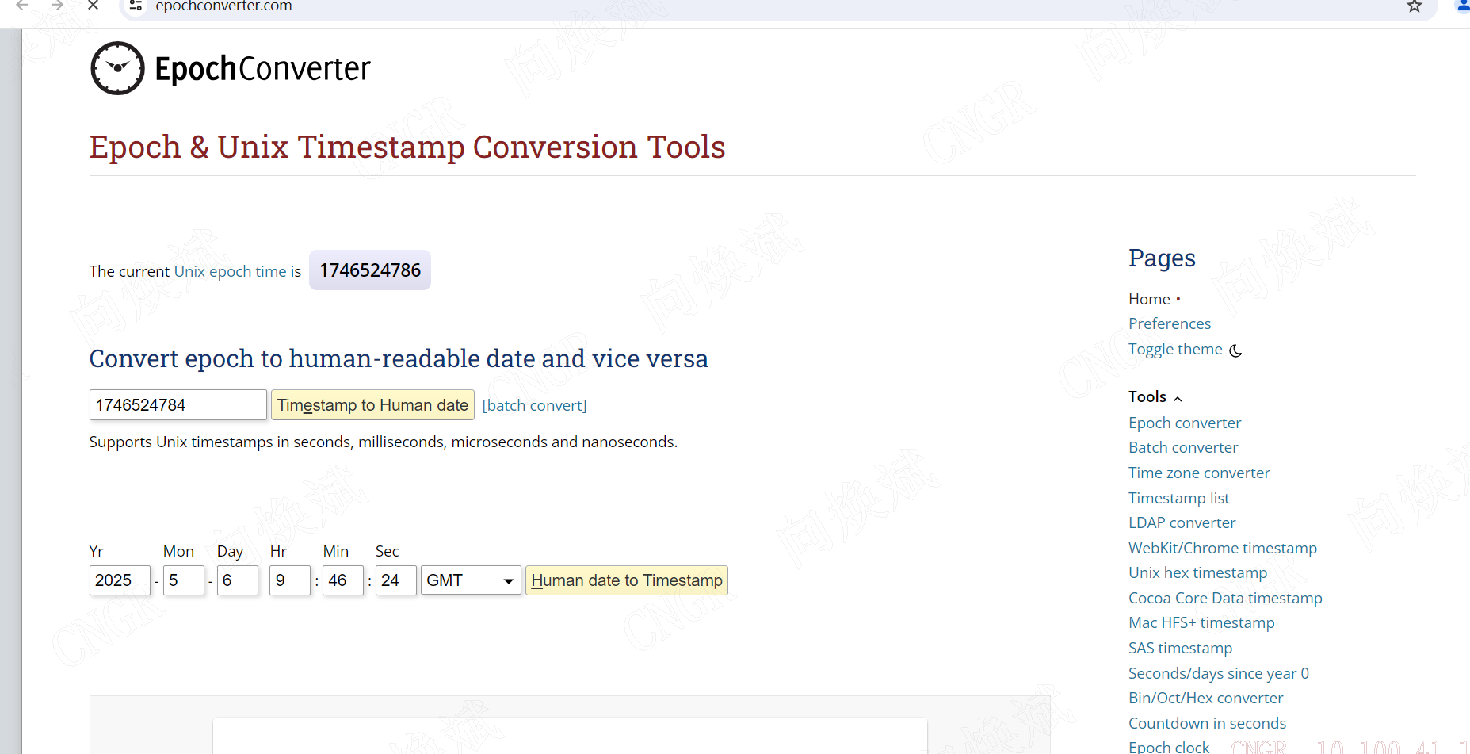Click the Mon field showing 5
1470x754 pixels.
[184, 580]
